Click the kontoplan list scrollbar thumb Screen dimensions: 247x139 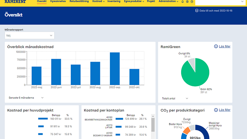pyautogui.click(x=153, y=125)
